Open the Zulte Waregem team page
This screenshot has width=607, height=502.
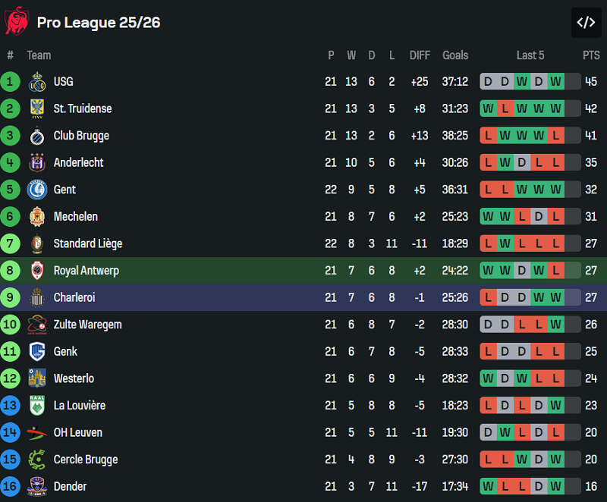click(x=87, y=325)
